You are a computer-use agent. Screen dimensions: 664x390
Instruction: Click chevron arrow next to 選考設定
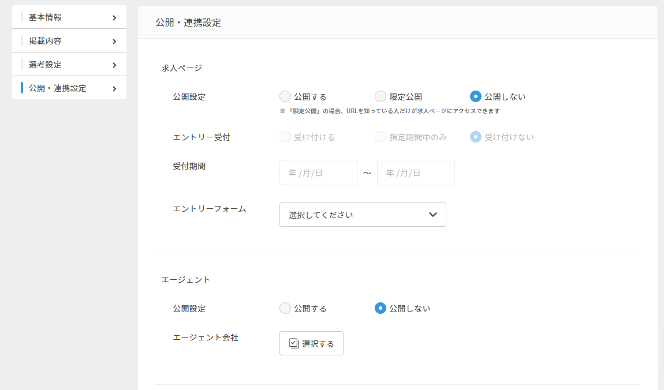114,65
